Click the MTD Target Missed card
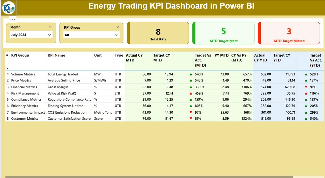325x178 pixels. click(289, 33)
